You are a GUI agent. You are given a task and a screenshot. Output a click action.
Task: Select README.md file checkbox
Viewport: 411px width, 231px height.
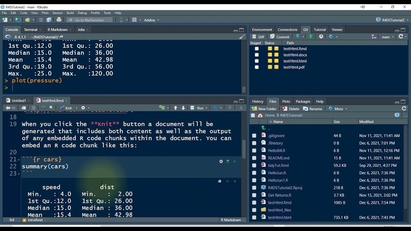[x=254, y=158]
